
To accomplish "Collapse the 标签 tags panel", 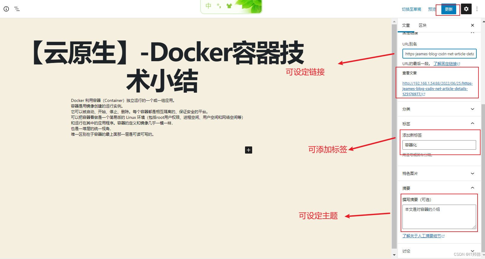I will tap(439, 124).
